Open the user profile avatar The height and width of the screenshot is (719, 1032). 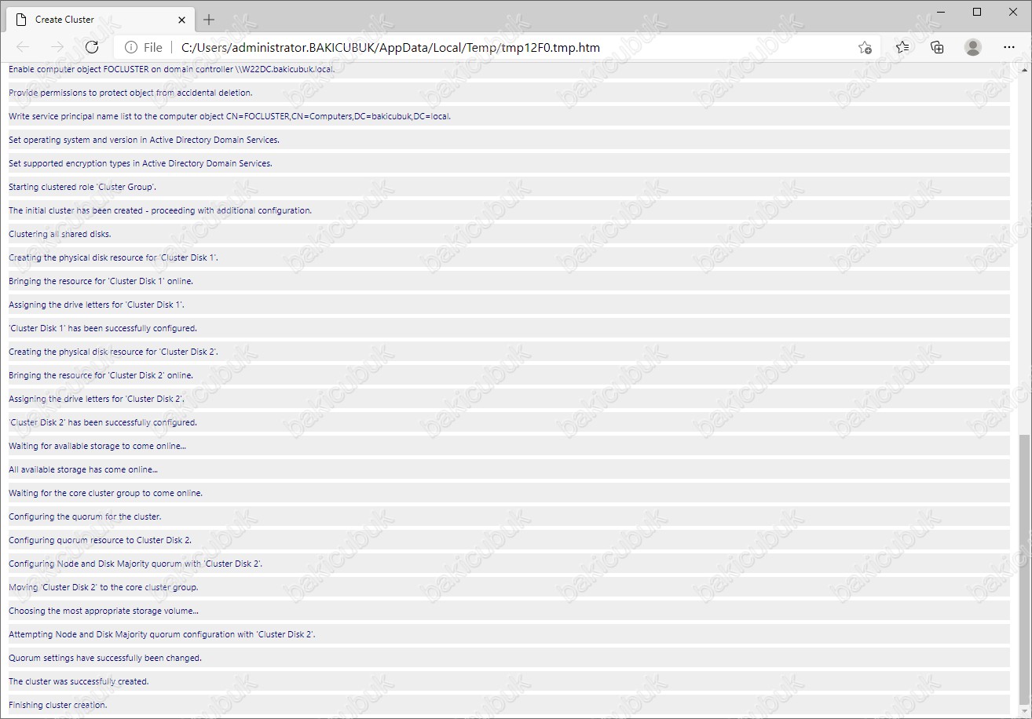pyautogui.click(x=973, y=47)
